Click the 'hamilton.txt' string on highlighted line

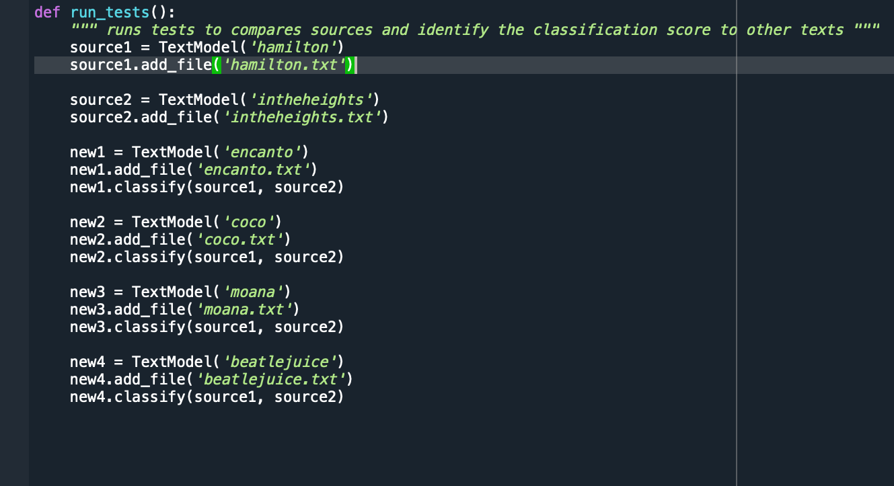click(x=283, y=65)
